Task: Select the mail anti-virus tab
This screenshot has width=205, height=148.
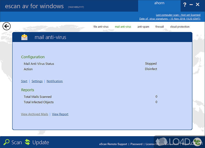Action: pyautogui.click(x=123, y=27)
